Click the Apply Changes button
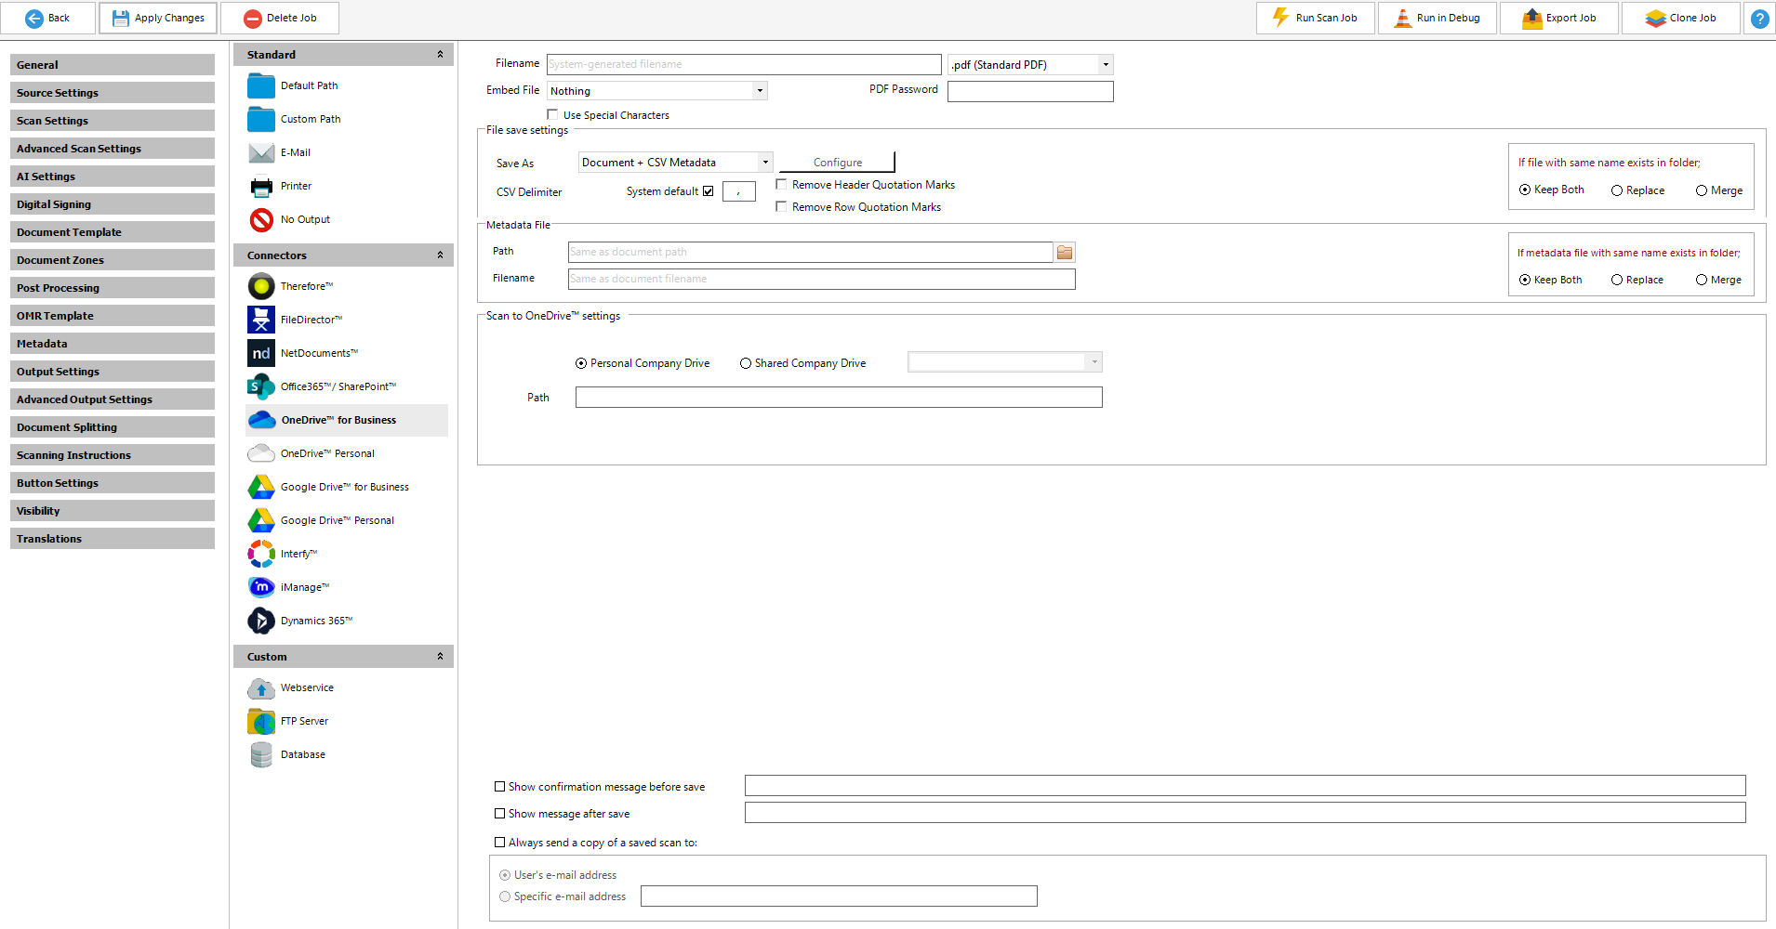The width and height of the screenshot is (1776, 929). point(158,18)
